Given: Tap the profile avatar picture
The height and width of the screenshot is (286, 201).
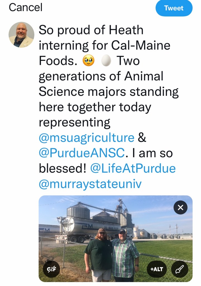Looking at the screenshot, I should (x=21, y=35).
